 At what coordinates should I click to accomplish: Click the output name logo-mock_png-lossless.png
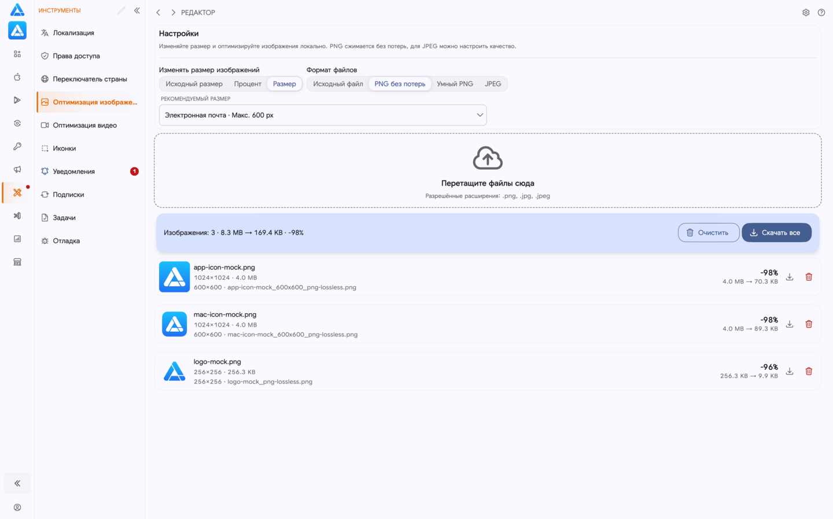[x=270, y=381]
